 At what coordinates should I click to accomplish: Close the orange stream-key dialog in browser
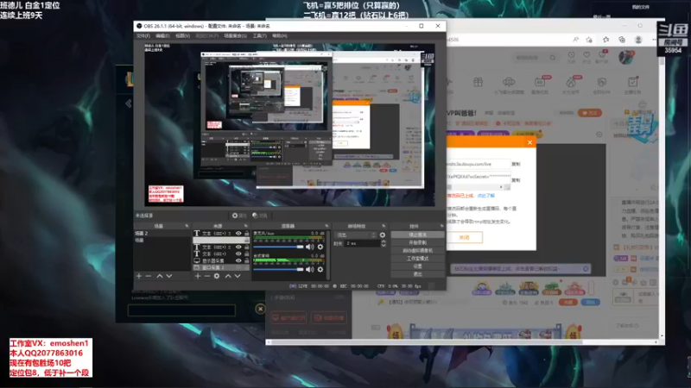pos(529,142)
